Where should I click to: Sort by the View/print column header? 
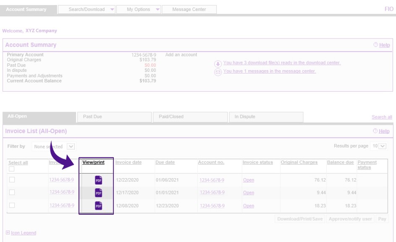94,162
